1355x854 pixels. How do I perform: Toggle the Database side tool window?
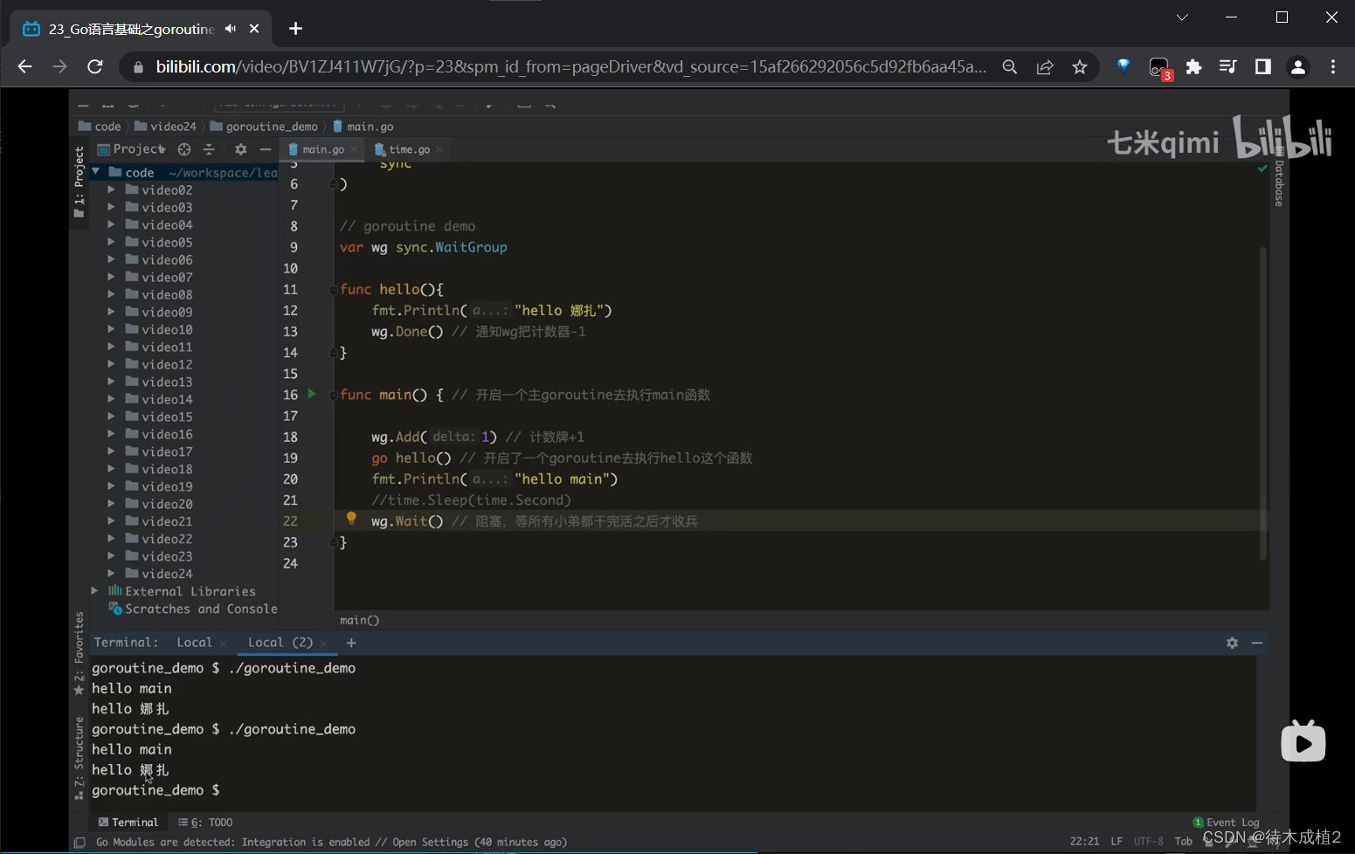tap(1279, 177)
